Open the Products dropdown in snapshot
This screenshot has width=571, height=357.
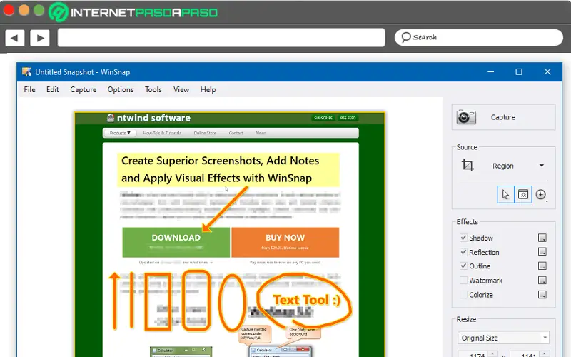coord(120,133)
